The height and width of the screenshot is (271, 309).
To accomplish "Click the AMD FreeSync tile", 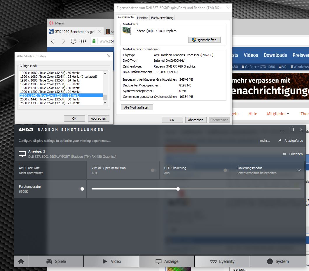I will [50, 170].
